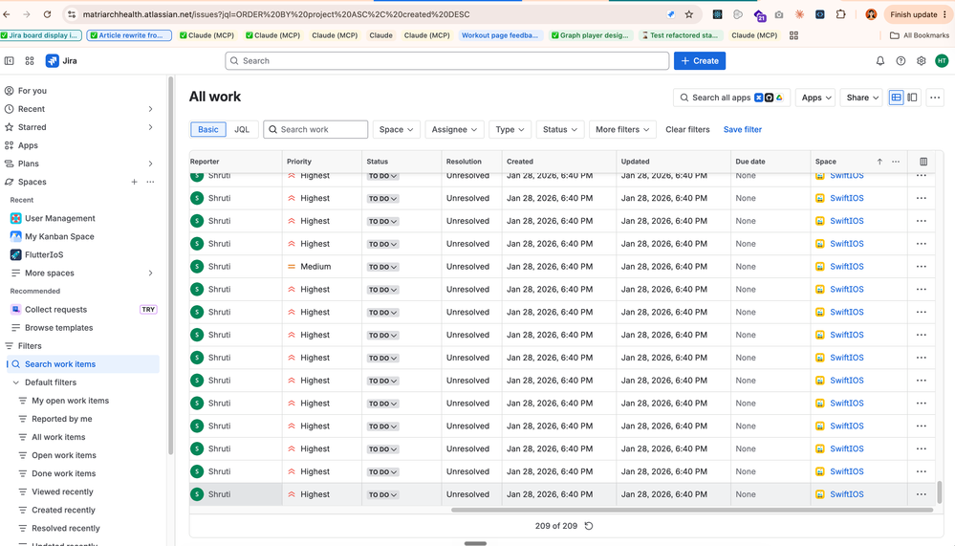Click the vertical table scrollbar thumb
Image resolution: width=955 pixels, height=546 pixels.
939,491
